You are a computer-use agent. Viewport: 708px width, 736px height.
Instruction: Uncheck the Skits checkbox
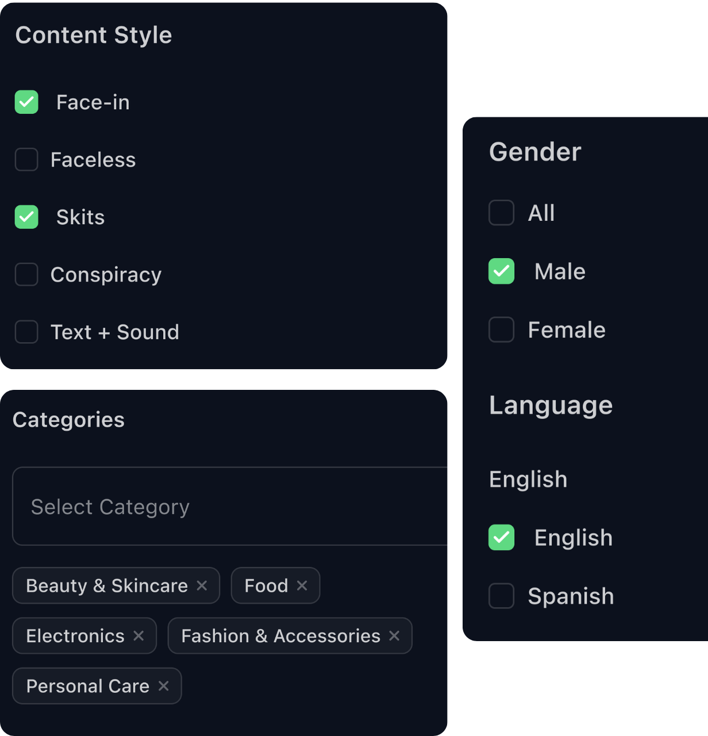pos(26,217)
